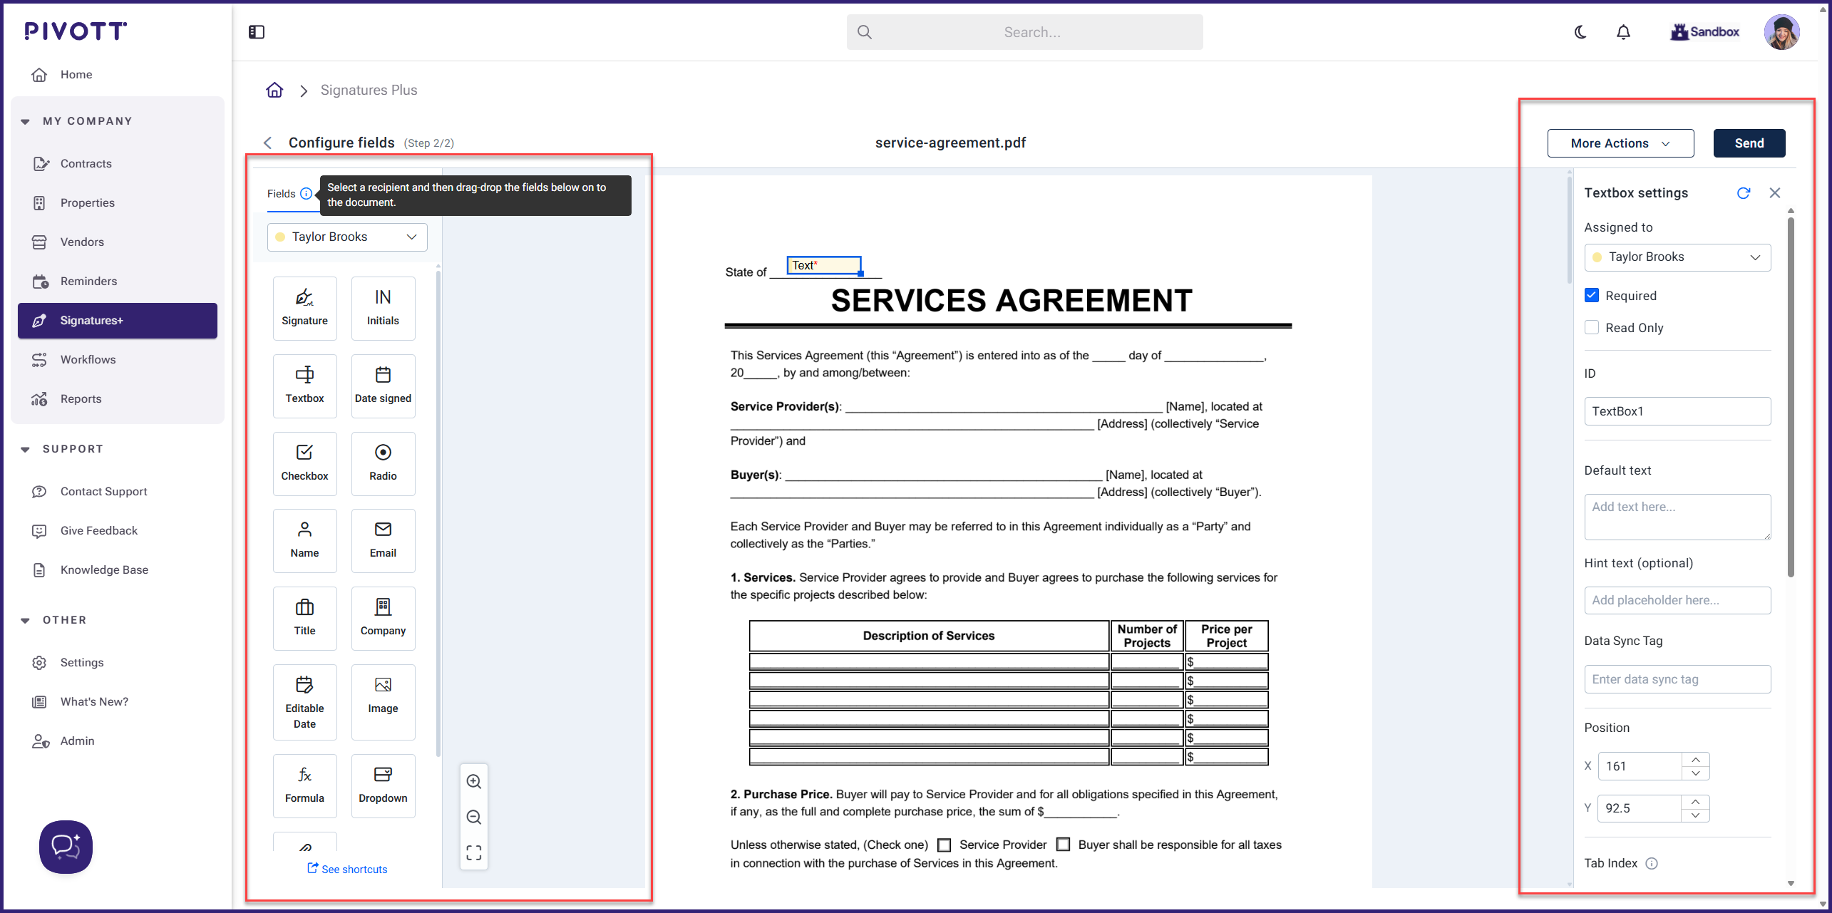The width and height of the screenshot is (1832, 913).
Task: Click the Tab Index info icon
Action: 1652,863
